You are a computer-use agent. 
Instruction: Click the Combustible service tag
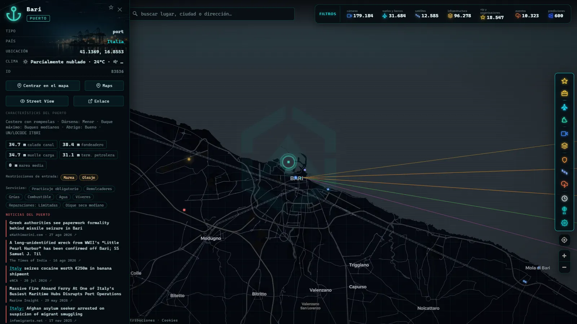tap(39, 197)
